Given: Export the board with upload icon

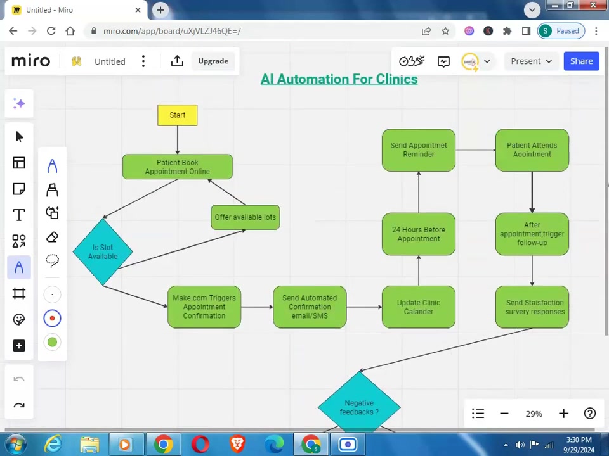Looking at the screenshot, I should click(177, 61).
